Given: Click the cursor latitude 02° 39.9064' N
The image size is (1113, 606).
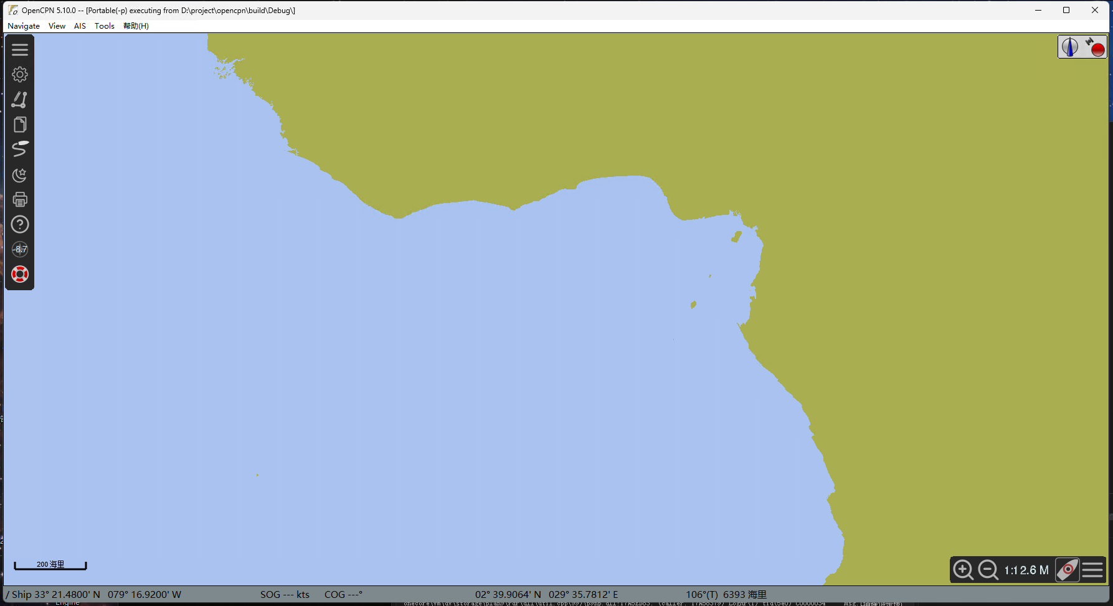Looking at the screenshot, I should point(508,595).
